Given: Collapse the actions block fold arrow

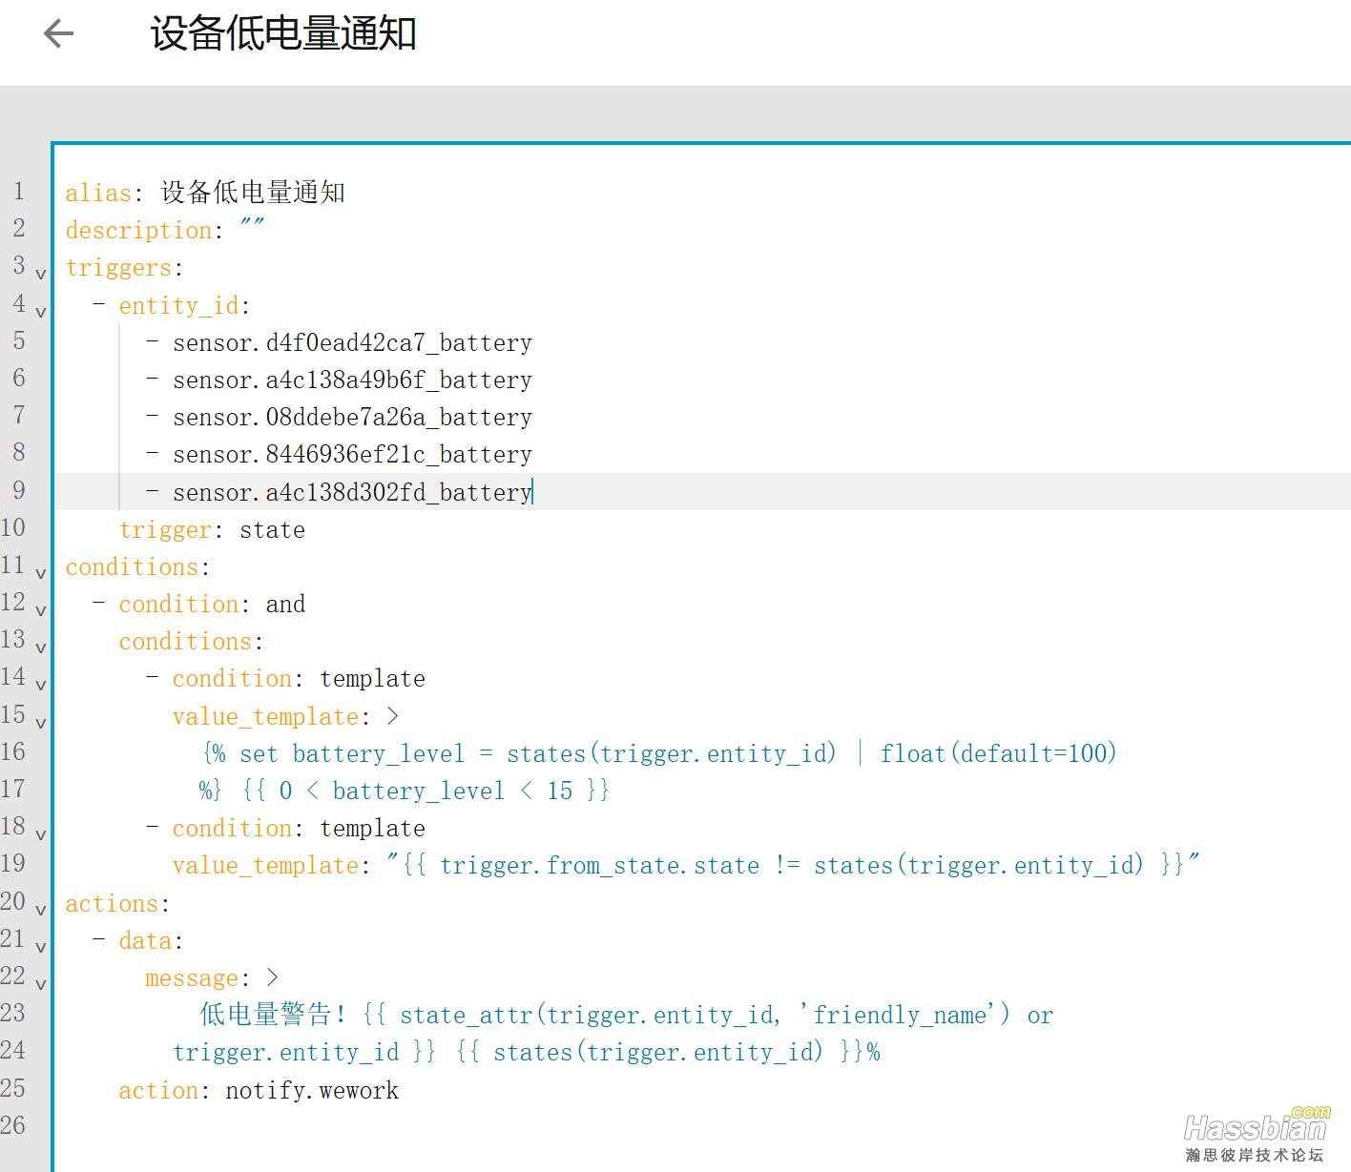Looking at the screenshot, I should 40,910.
